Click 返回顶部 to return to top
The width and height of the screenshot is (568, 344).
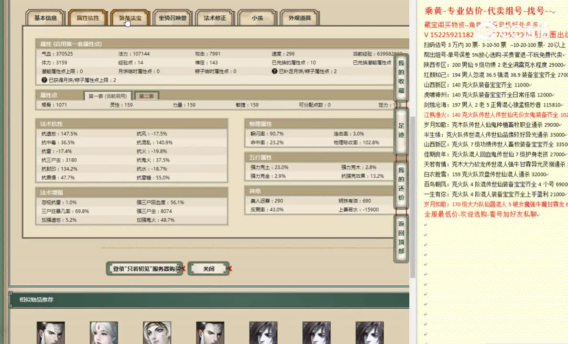point(401,237)
